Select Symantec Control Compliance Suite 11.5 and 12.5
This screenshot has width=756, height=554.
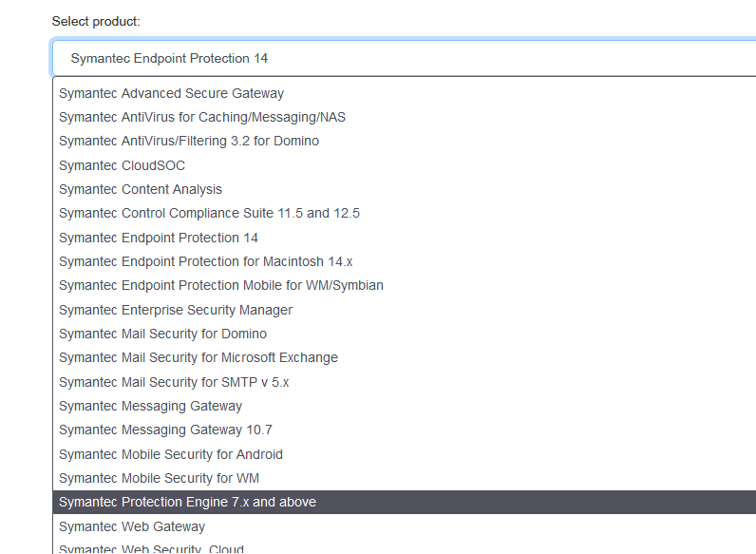coord(404,213)
